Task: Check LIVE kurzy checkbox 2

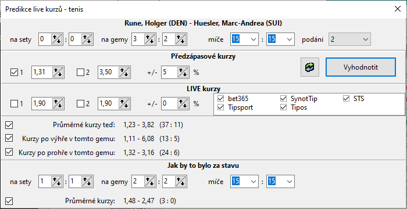Action: coord(80,104)
